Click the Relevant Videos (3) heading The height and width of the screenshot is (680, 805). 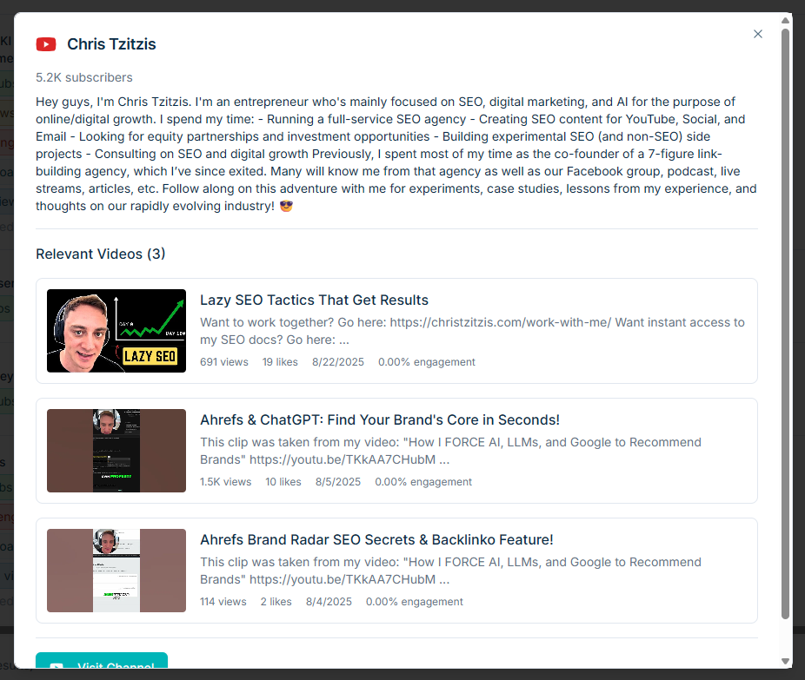pos(100,254)
